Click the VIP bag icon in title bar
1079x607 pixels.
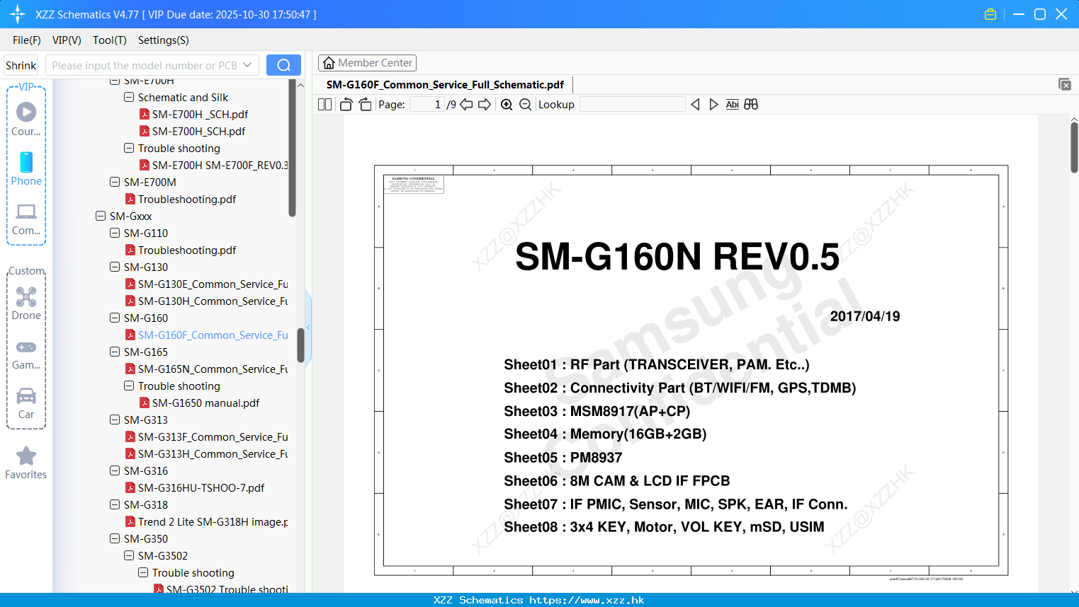point(990,14)
